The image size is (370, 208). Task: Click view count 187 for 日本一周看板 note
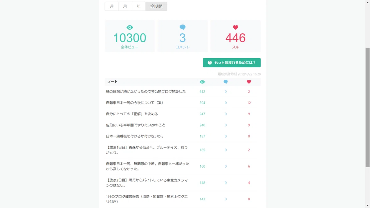tap(202, 136)
